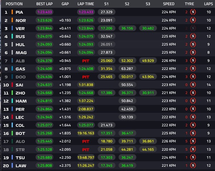The height and width of the screenshot is (171, 215).
Task: Click the LAP TIME column header
Action: point(85,4)
